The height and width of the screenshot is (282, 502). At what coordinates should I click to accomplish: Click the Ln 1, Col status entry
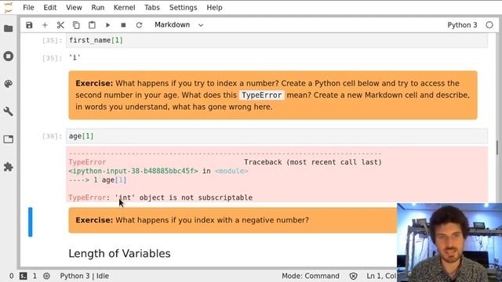pos(381,276)
